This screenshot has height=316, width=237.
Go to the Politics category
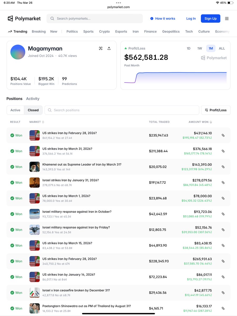pyautogui.click(x=72, y=32)
